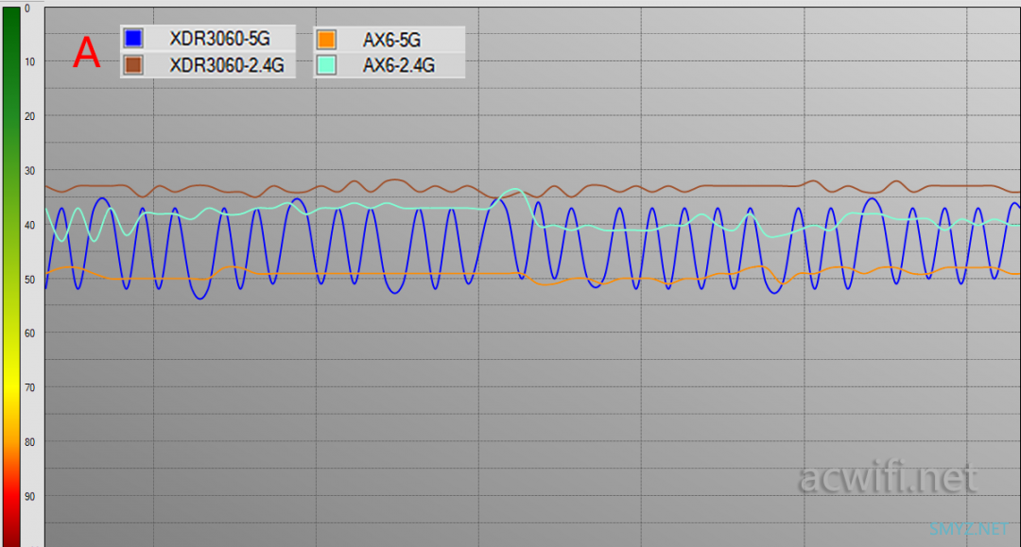
Task: Click the cyan AX6-2.4G legend swatch
Action: [x=326, y=65]
